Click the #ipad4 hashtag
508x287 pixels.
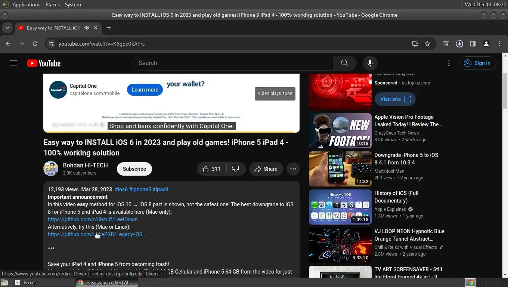pos(161,189)
